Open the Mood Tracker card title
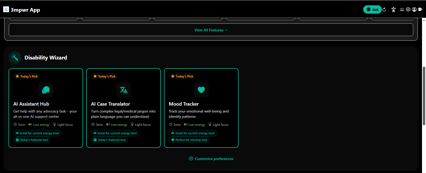Viewport: 426px width, 173px height. (184, 104)
